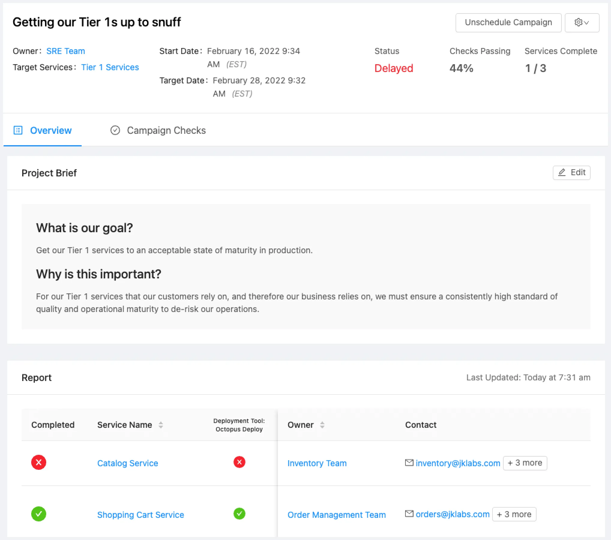Open the Inventory Team owner link
611x540 pixels.
pos(317,463)
